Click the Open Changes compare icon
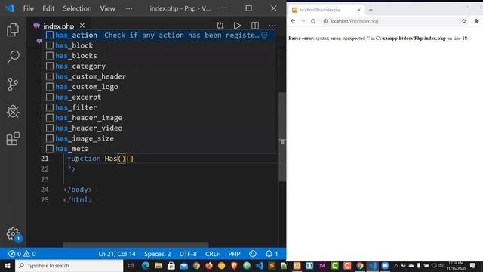 point(220,26)
